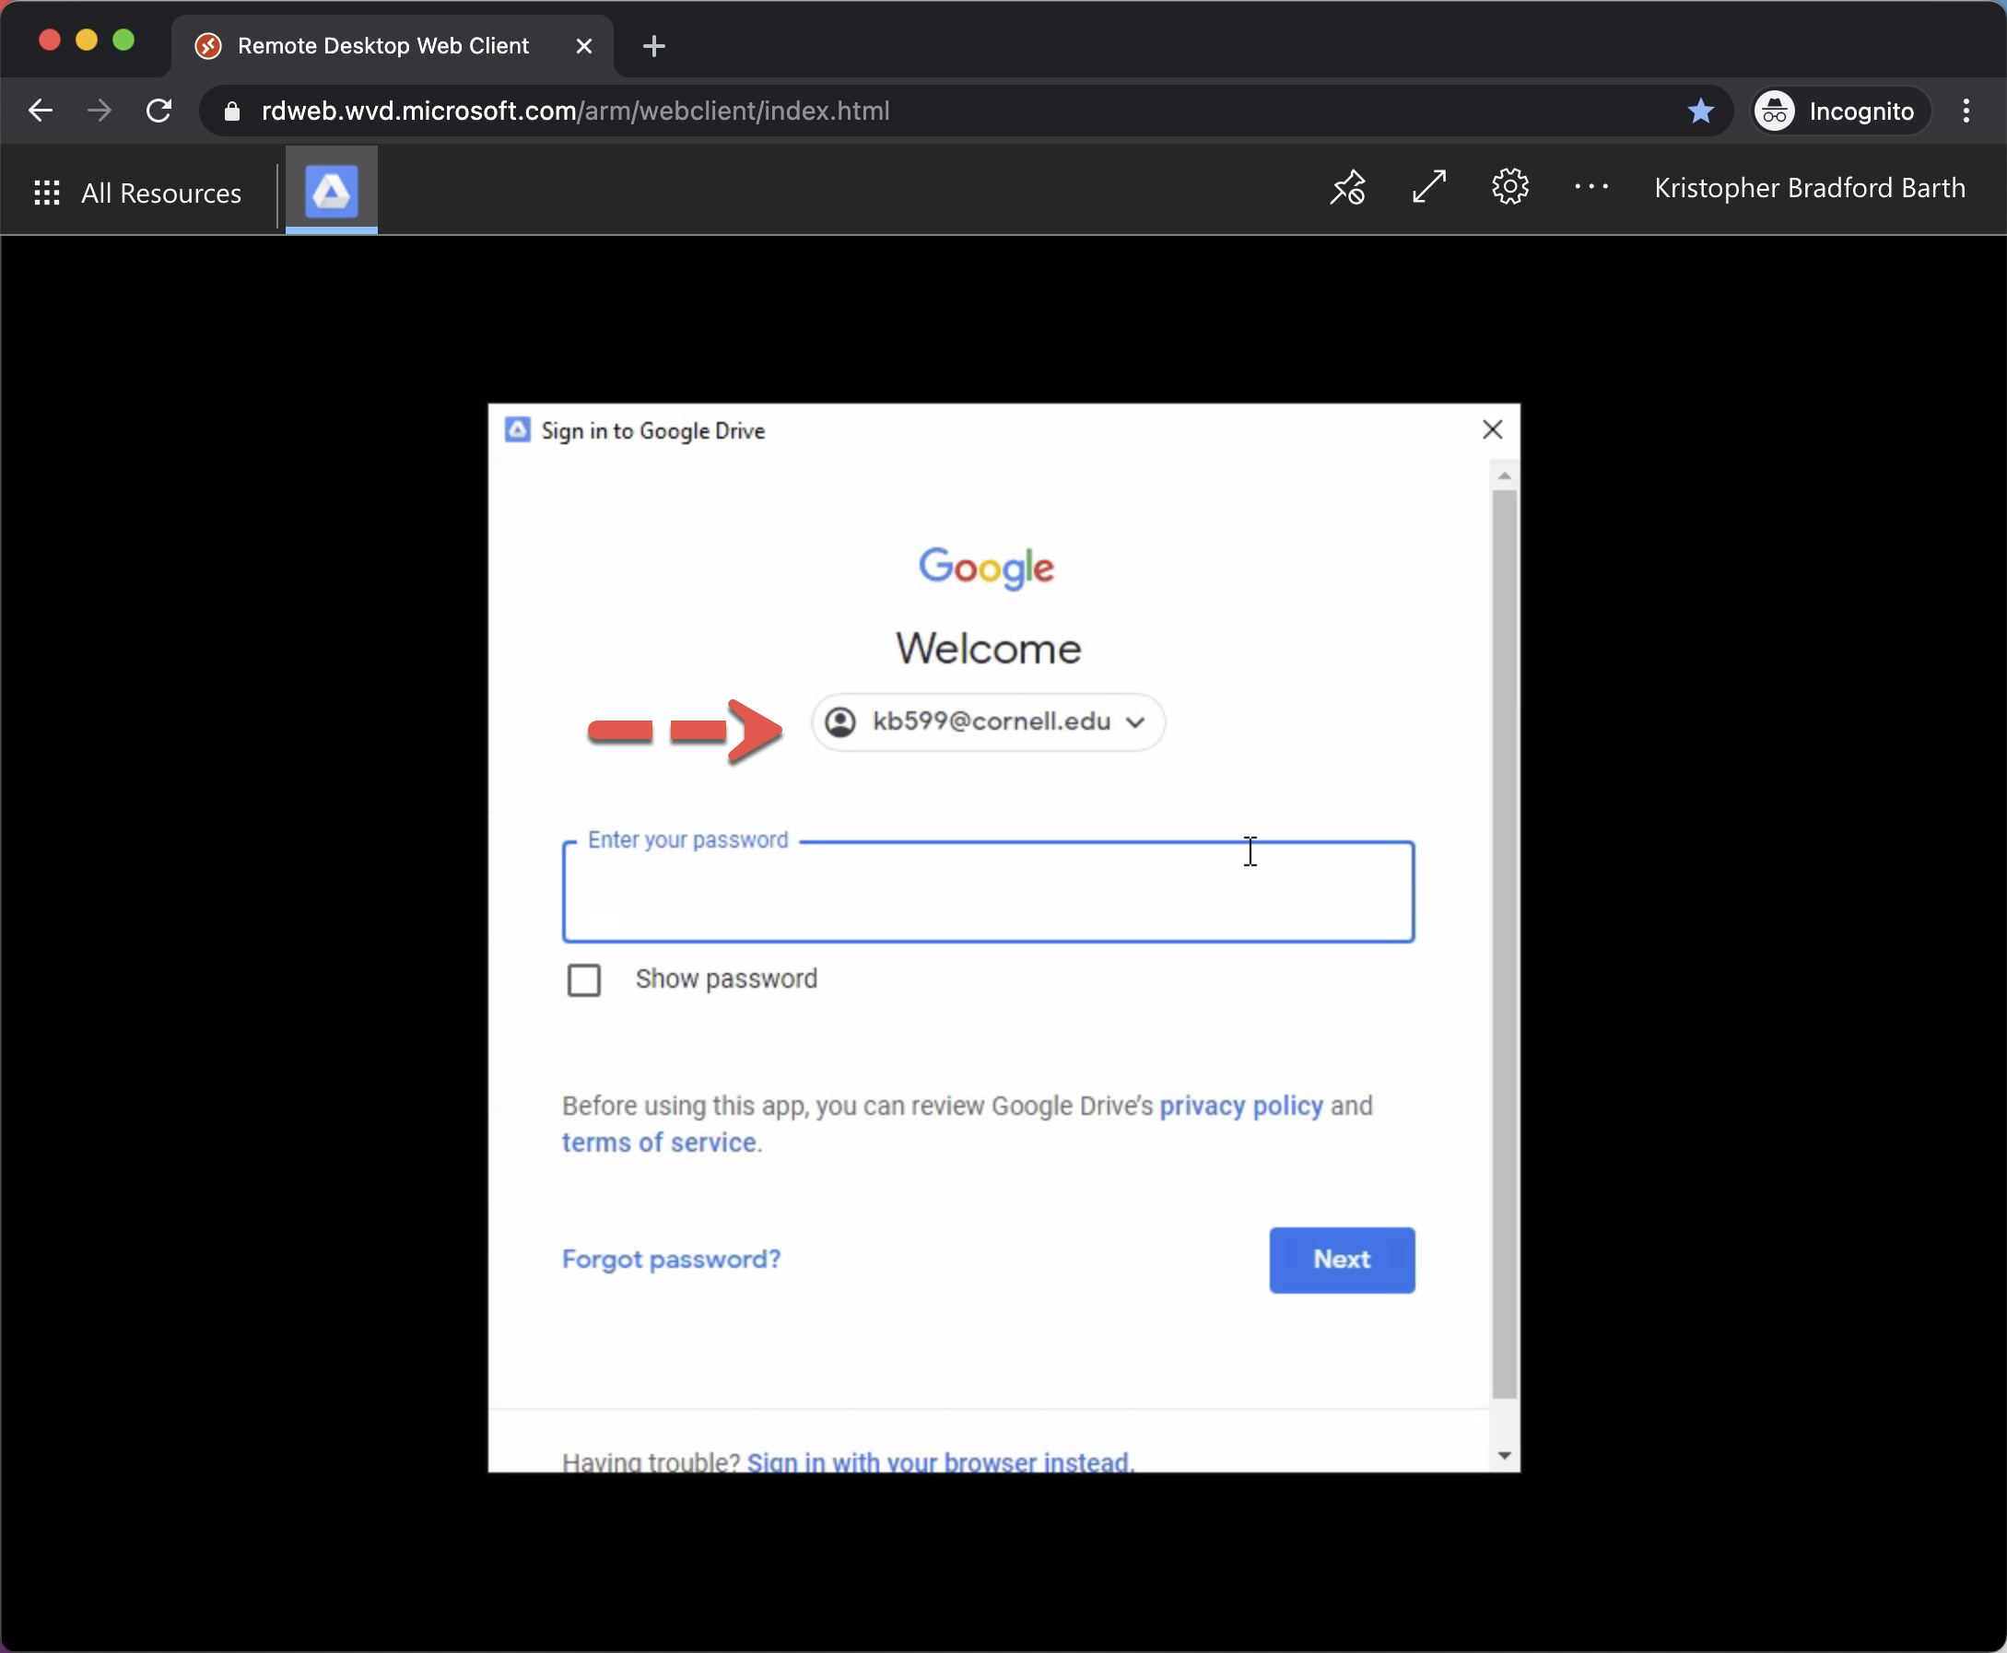Click the scrollbar up arrow in dialog
The height and width of the screenshot is (1653, 2007).
[1504, 475]
